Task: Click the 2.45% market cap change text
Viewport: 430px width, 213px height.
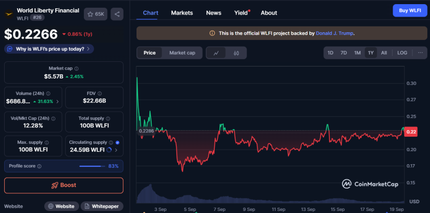Action: tap(77, 76)
